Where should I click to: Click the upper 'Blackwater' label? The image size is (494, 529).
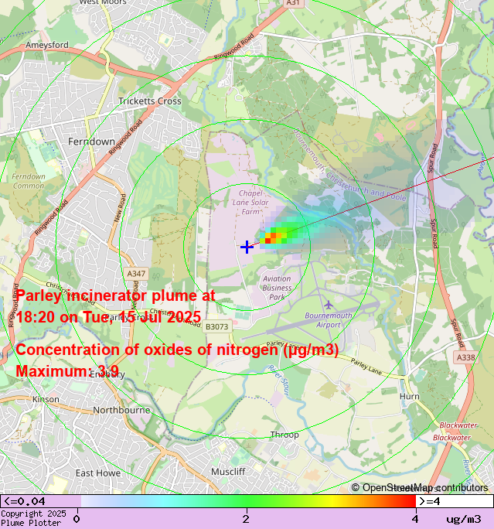pyautogui.click(x=458, y=425)
